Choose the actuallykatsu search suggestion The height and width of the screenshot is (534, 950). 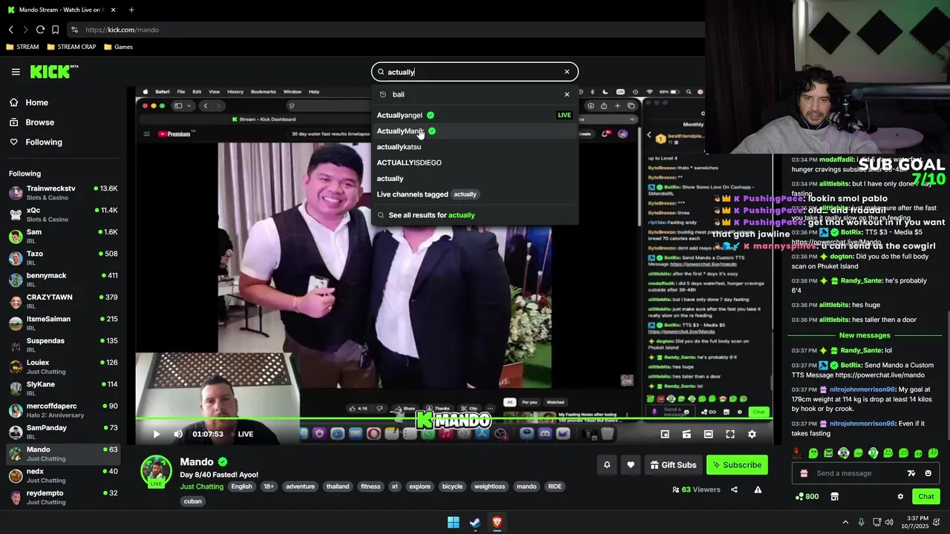474,147
